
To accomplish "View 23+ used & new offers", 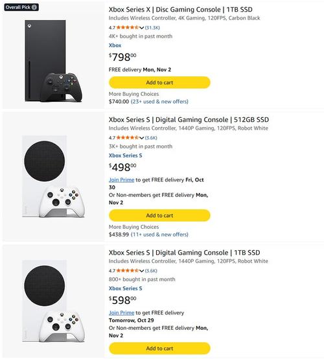I will 159,102.
